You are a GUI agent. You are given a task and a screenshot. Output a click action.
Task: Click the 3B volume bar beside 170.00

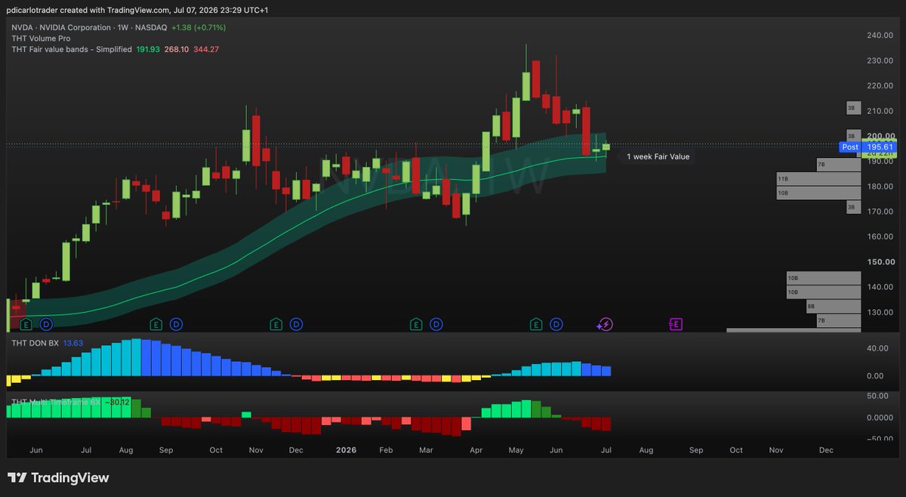tap(852, 207)
